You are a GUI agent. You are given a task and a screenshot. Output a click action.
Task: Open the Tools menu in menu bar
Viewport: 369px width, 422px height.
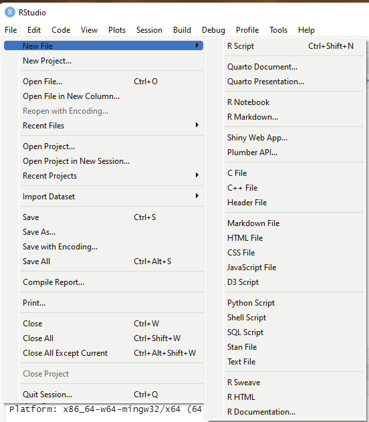tap(278, 30)
